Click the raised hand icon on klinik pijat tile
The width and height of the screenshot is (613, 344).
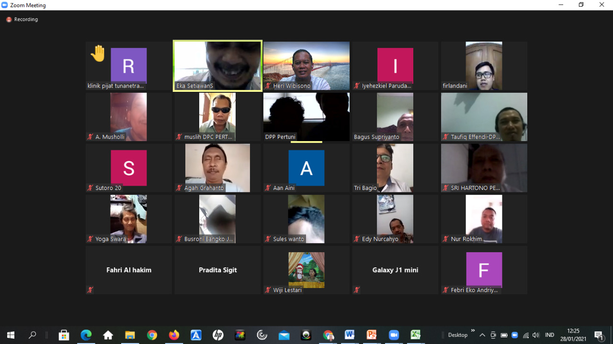pos(98,54)
